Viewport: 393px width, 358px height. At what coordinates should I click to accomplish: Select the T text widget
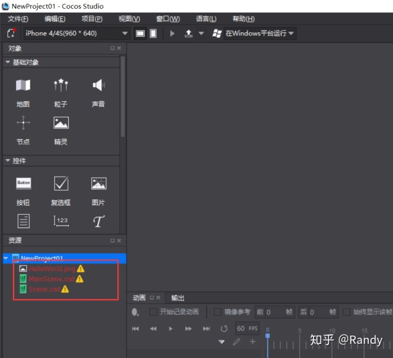pyautogui.click(x=99, y=221)
